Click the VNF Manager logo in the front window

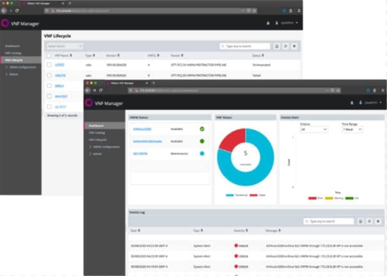tap(89, 103)
